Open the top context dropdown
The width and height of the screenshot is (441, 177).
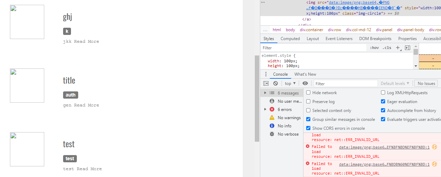pyautogui.click(x=290, y=83)
